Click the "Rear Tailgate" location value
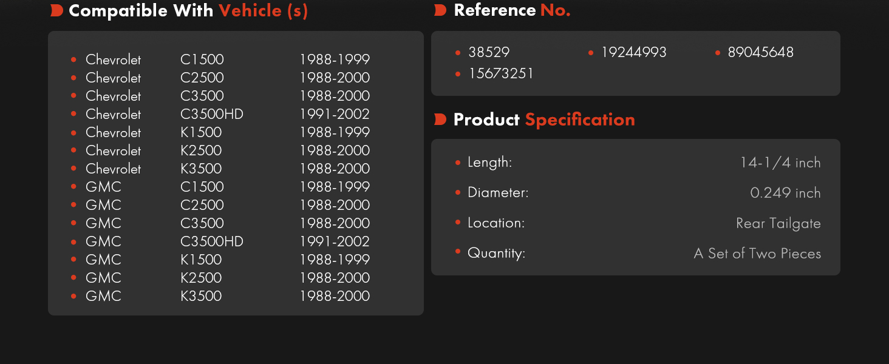889x364 pixels. 778,223
